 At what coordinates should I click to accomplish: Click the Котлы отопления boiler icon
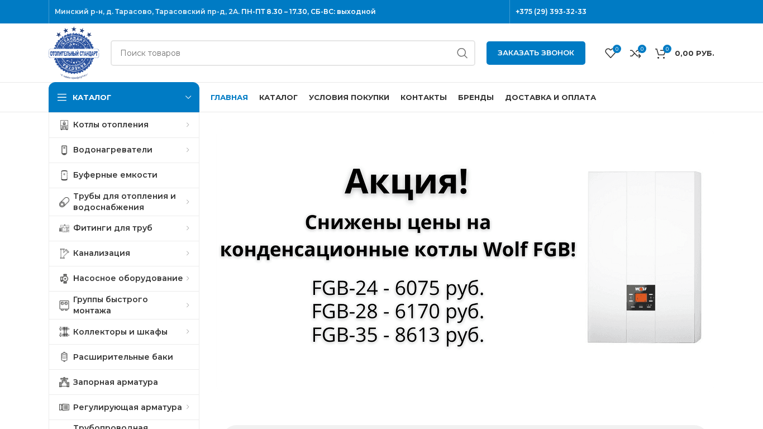coord(64,125)
